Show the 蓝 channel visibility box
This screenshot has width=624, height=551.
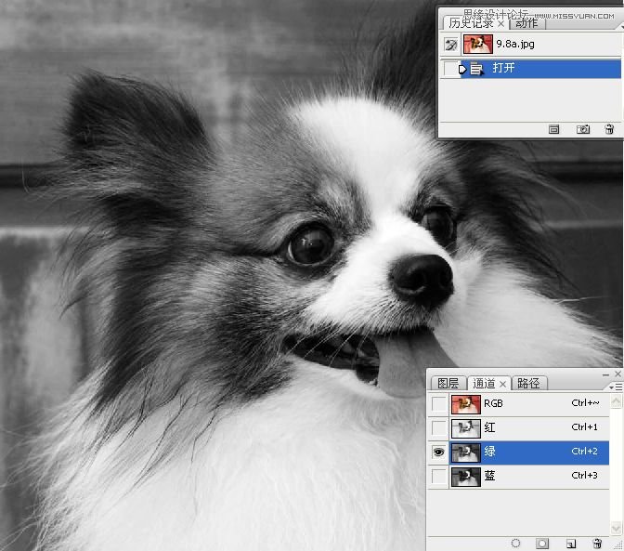(439, 477)
